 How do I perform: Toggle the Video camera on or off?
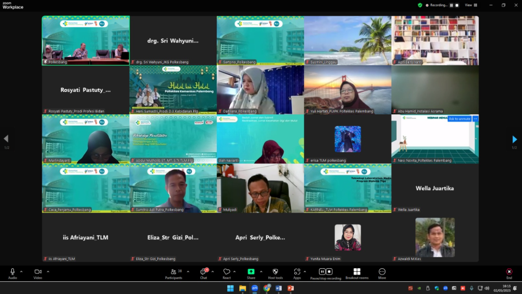(38, 273)
